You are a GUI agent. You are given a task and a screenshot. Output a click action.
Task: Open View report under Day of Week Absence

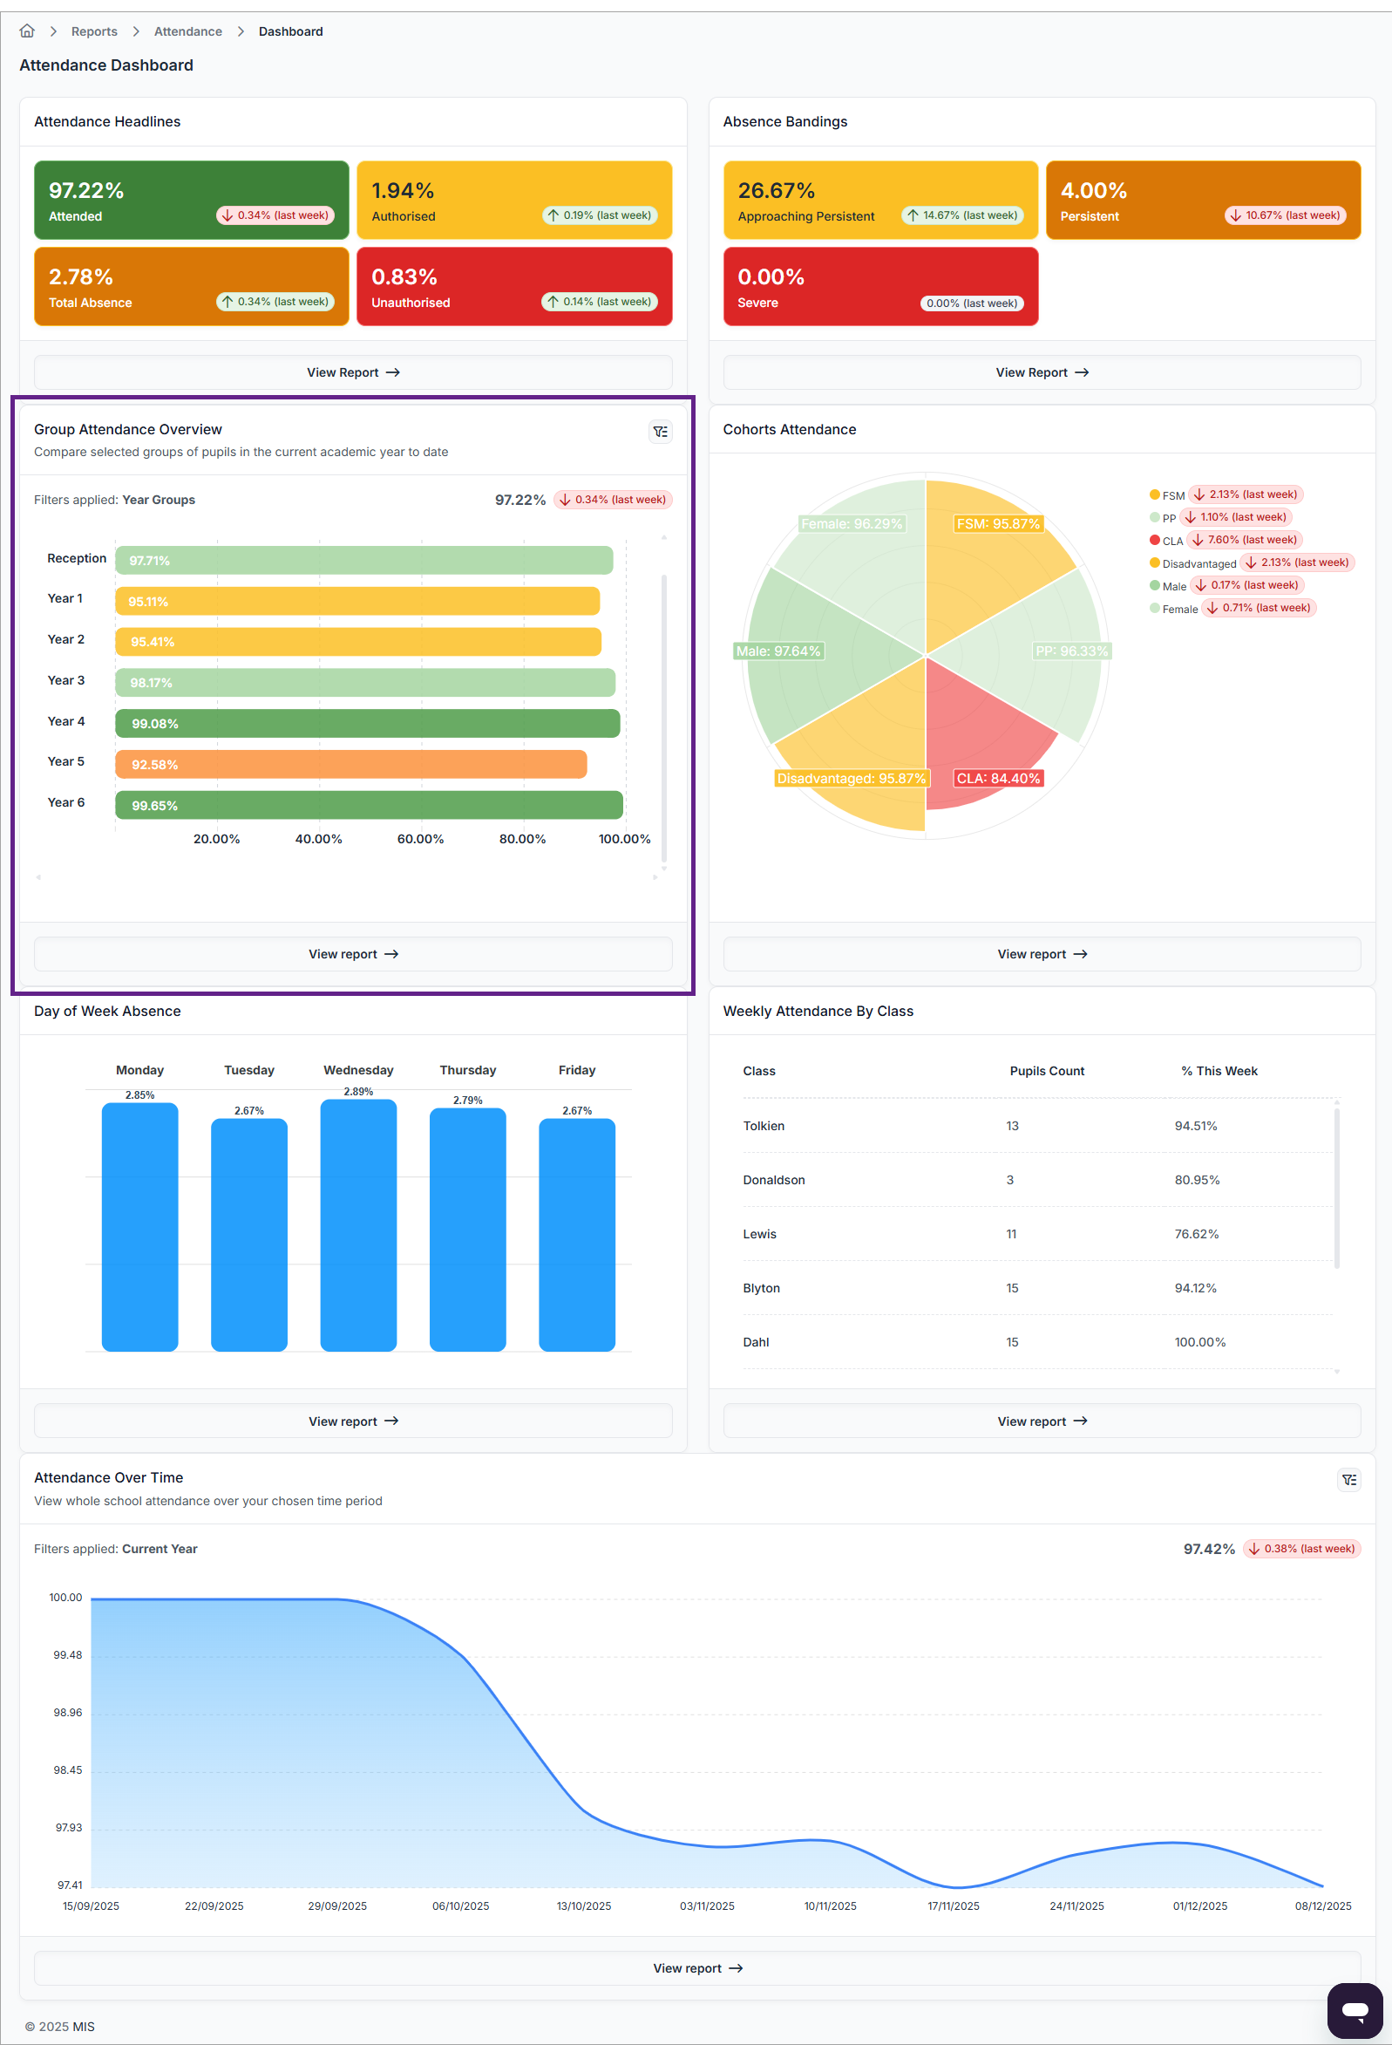pos(353,1421)
